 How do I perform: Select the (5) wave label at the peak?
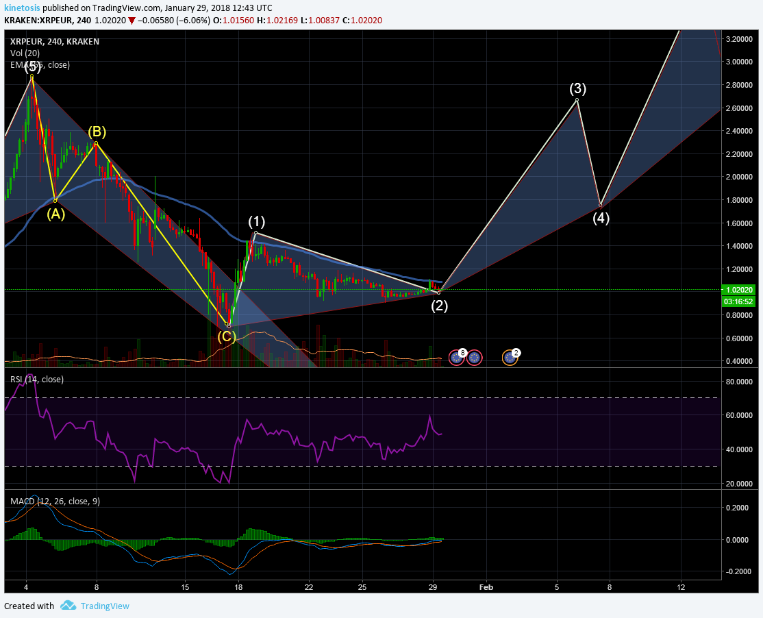[x=32, y=66]
